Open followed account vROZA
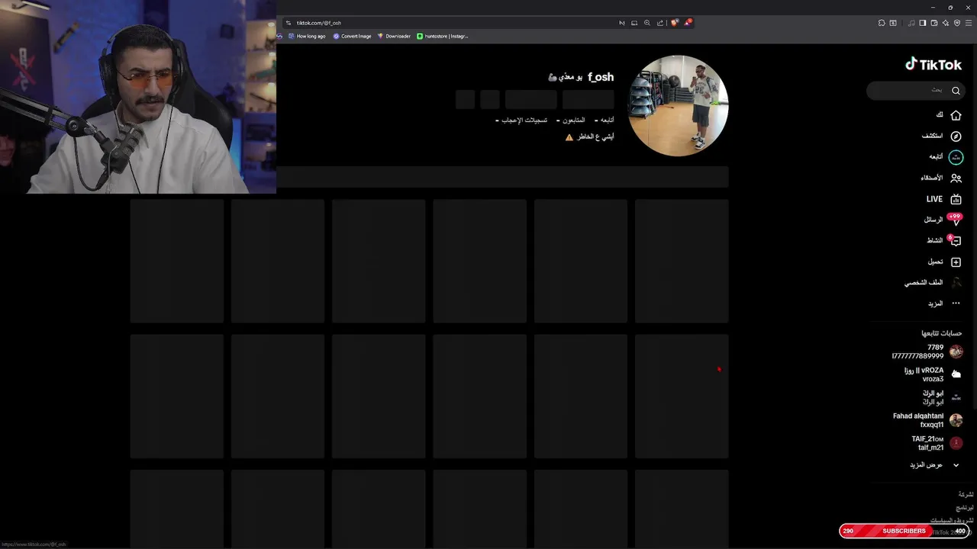Viewport: 977px width, 549px height. (x=933, y=374)
